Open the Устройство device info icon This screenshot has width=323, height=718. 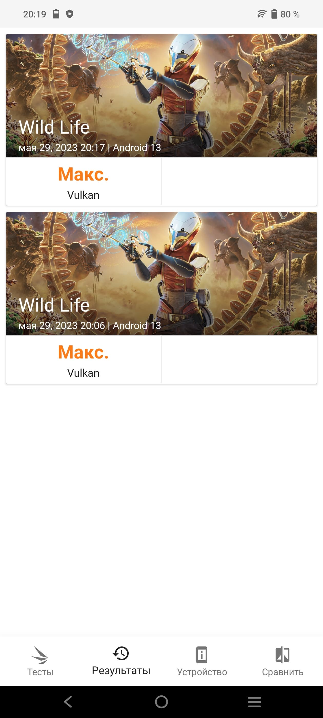[x=202, y=655]
